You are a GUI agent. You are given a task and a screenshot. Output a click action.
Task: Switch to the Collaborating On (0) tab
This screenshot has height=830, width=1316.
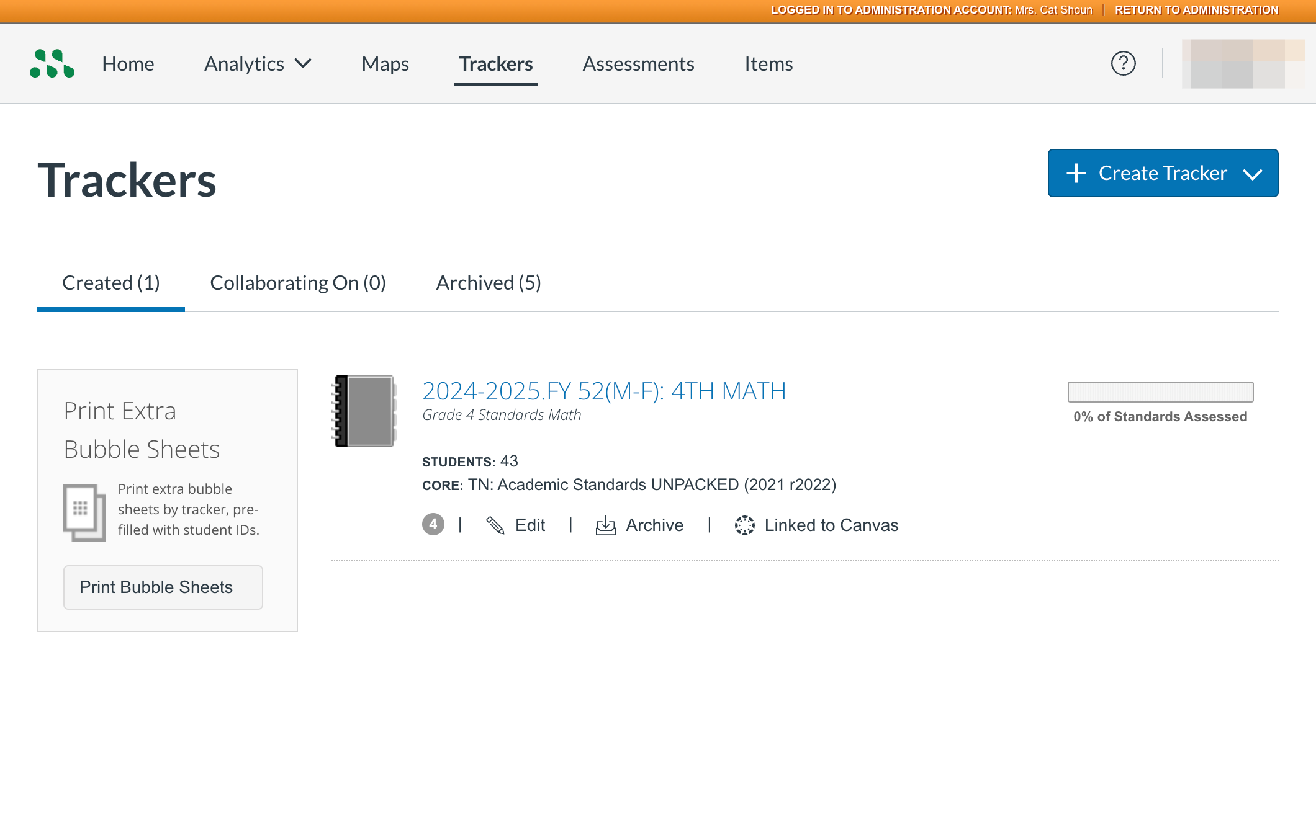tap(298, 283)
